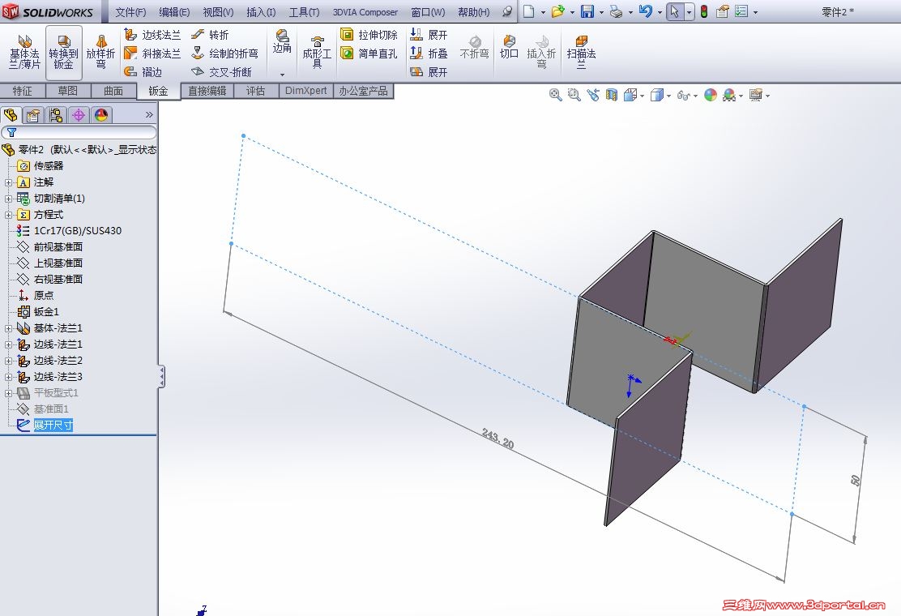
Task: Switch to the 直接编辑 tab
Action: [207, 91]
